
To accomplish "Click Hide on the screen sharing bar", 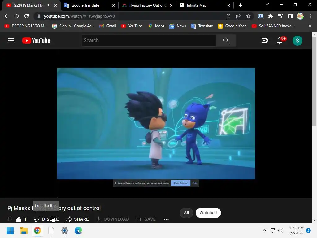I will 195,183.
